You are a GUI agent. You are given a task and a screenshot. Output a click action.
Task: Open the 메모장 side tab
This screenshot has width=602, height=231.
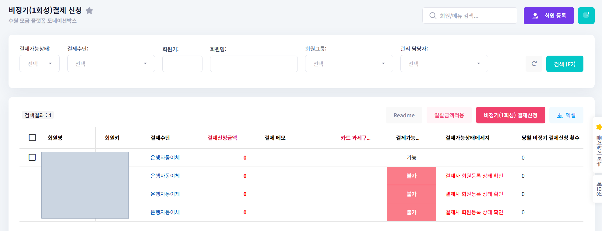point(598,189)
